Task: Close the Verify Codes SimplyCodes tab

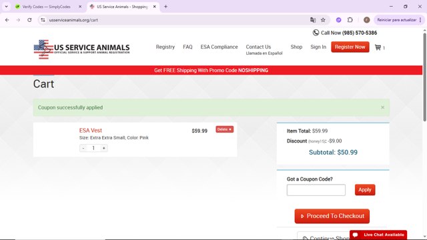Action: [80, 7]
